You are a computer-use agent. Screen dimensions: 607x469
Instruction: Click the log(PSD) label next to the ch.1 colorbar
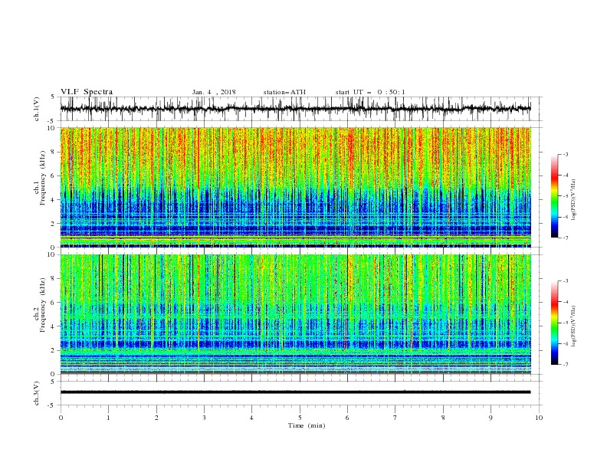(x=574, y=199)
